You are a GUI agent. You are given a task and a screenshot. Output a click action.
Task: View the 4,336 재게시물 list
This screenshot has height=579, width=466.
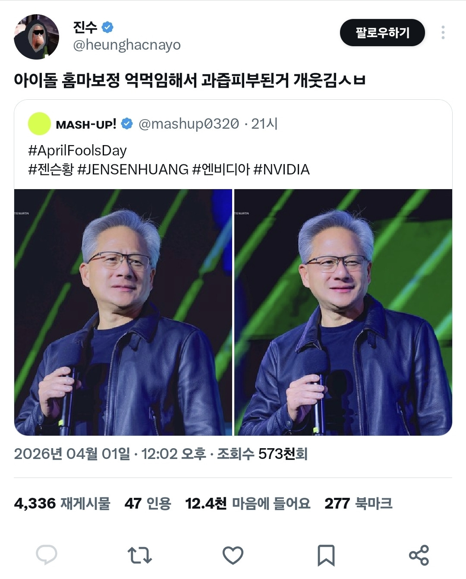pyautogui.click(x=62, y=503)
